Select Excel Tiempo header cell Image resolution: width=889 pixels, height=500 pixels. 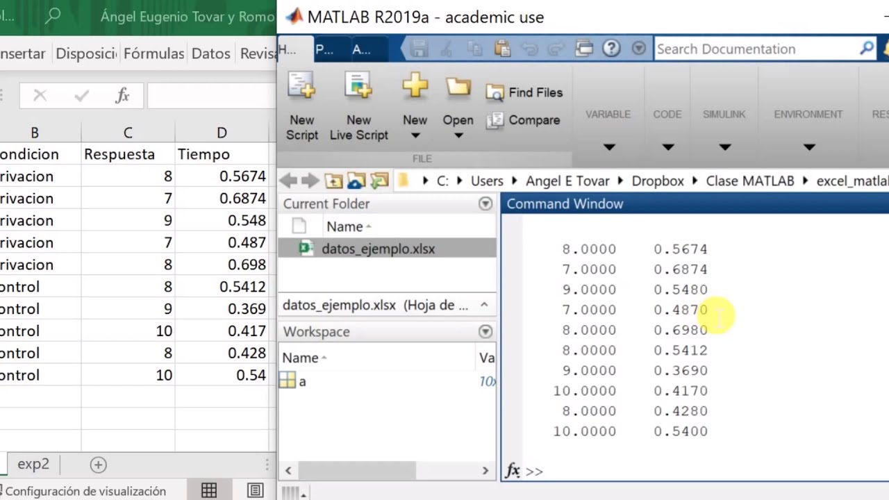[x=222, y=154]
